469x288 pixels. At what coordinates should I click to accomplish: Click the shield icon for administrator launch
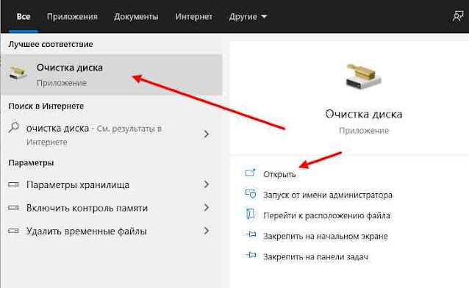pyautogui.click(x=251, y=193)
